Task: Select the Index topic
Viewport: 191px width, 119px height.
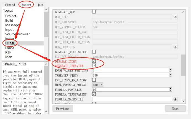Action: (x=9, y=39)
